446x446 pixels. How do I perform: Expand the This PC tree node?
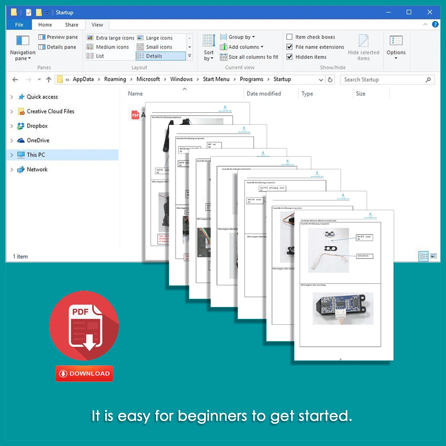coord(12,155)
